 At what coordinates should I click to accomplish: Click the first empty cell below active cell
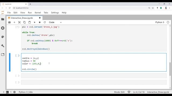pyautogui.click(x=94, y=76)
